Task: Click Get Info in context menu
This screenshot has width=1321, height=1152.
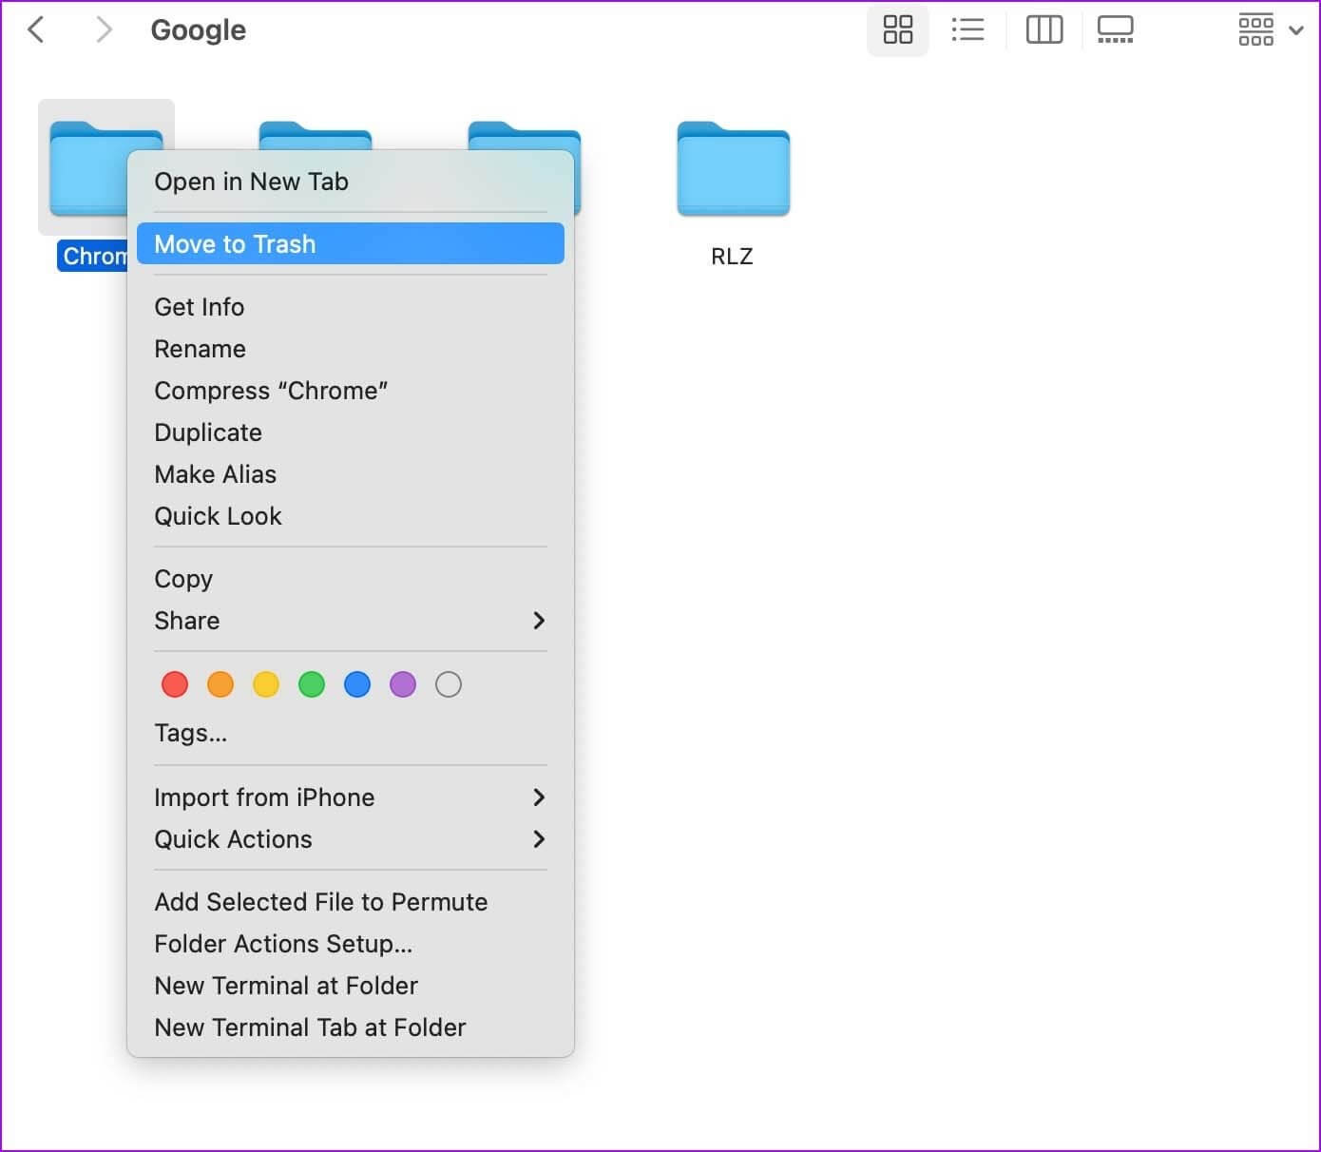Action: [200, 307]
